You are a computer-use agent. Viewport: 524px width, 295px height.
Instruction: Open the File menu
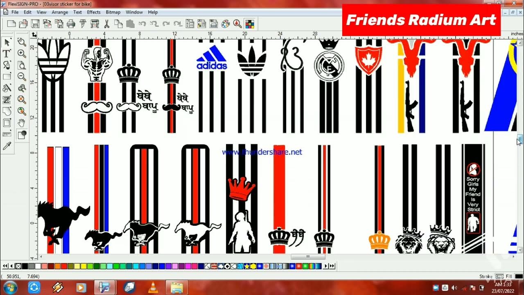tap(15, 12)
